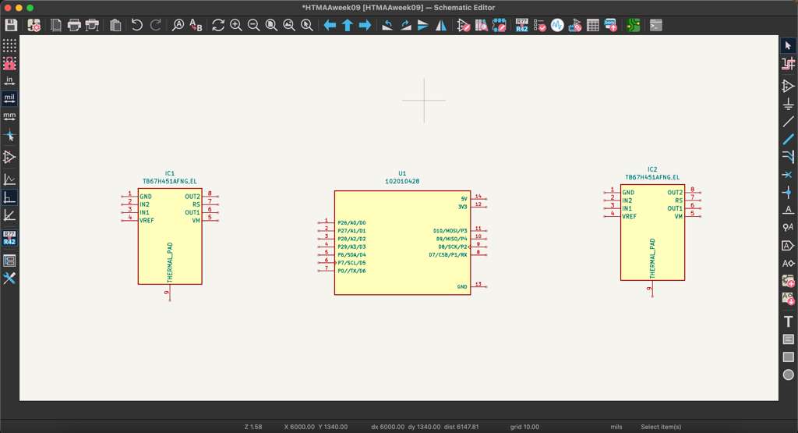Open the scripting console
The width and height of the screenshot is (798, 433).
pyautogui.click(x=656, y=25)
